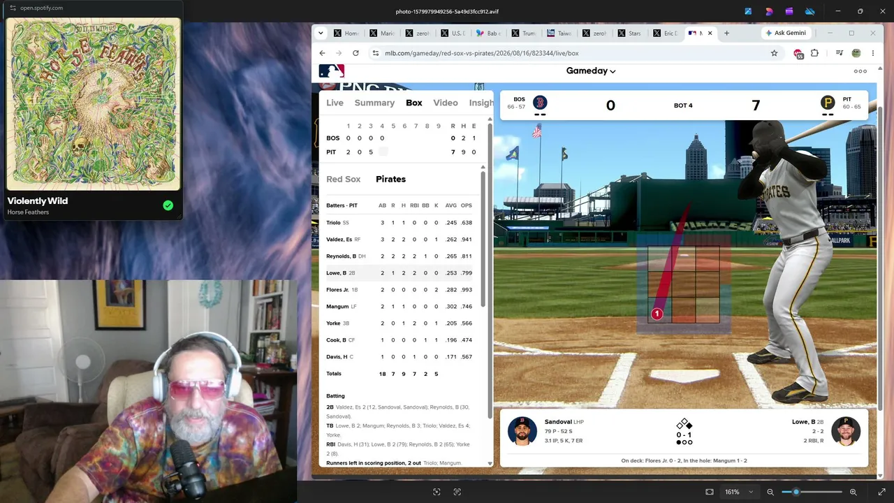Zoom out in the photo viewer
894x503 pixels.
[770, 492]
